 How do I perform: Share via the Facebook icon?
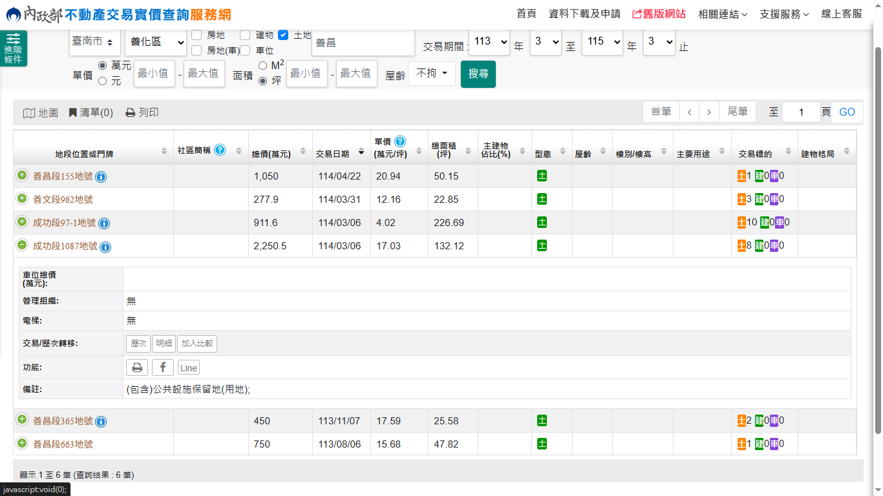click(163, 367)
